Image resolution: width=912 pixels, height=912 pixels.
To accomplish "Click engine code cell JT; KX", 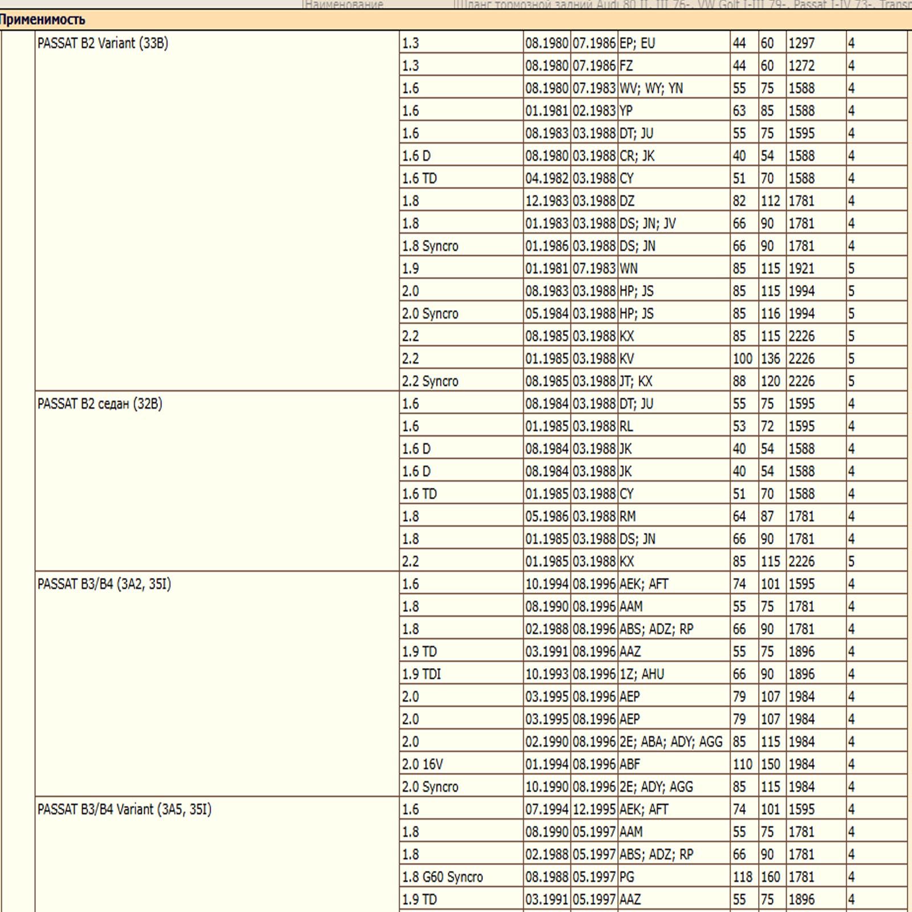I will [674, 381].
